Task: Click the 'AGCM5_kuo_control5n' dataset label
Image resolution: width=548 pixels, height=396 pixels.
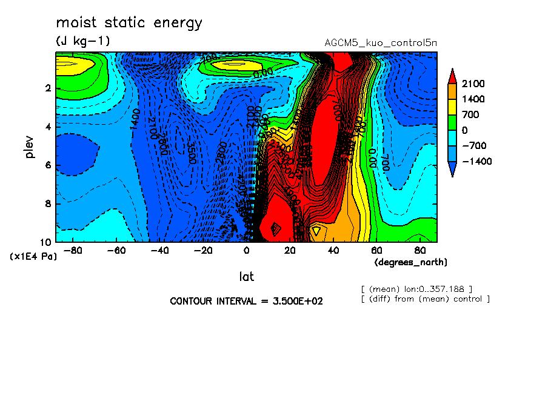Action: tap(381, 43)
